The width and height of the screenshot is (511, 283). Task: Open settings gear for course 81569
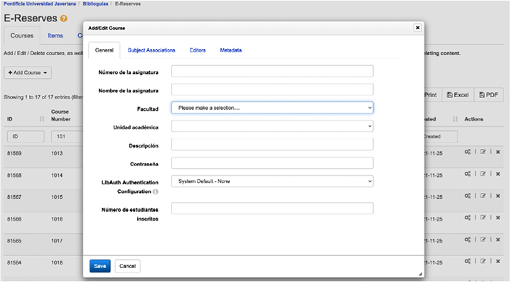coord(468,152)
